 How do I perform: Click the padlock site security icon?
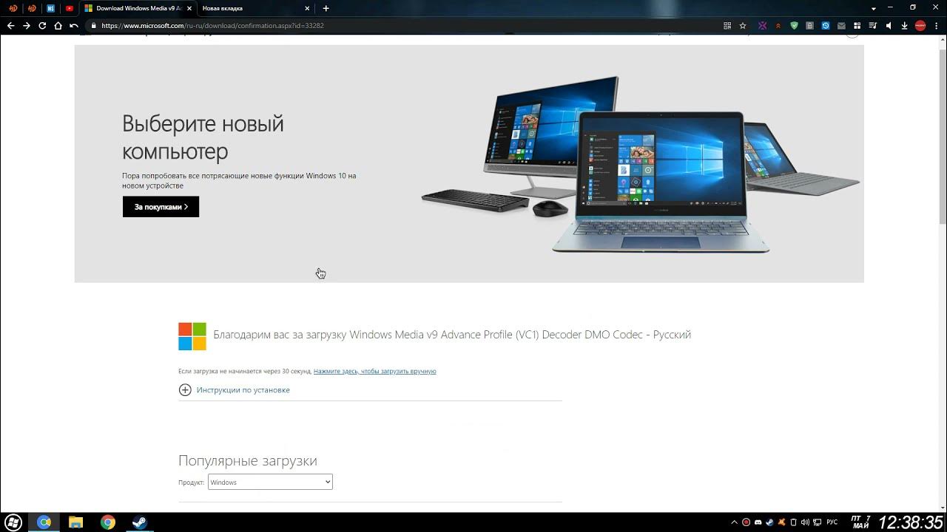tap(93, 26)
